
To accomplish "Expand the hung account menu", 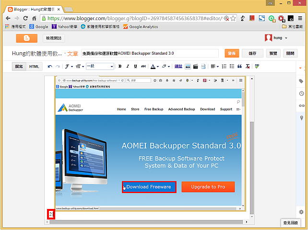I will 286,38.
